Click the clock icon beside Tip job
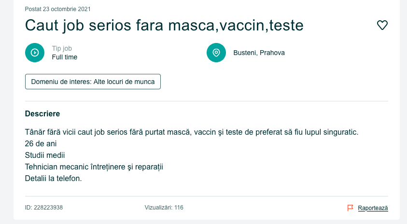 [35, 53]
